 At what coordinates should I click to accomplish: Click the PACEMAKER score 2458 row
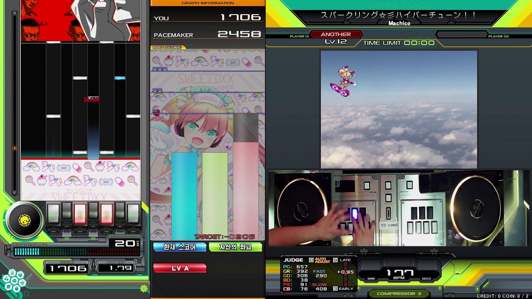(x=207, y=34)
